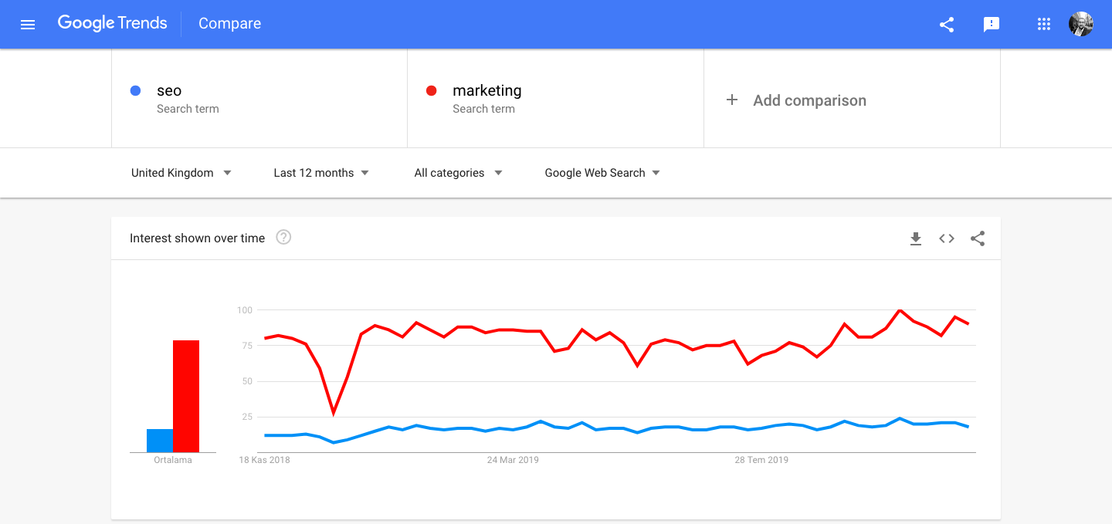Click the blue seo average bar
This screenshot has width=1112, height=524.
point(160,441)
